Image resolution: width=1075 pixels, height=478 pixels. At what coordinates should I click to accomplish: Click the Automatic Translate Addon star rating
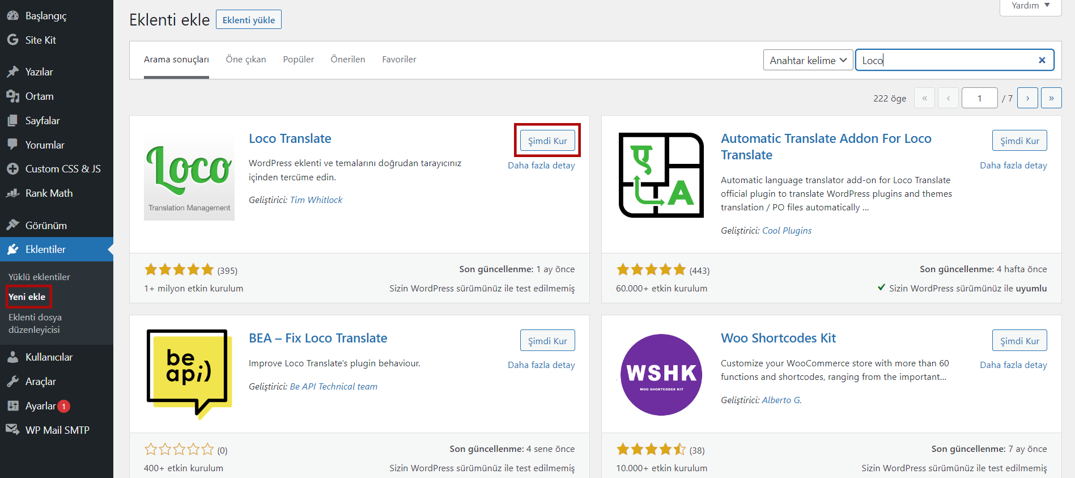coord(651,270)
